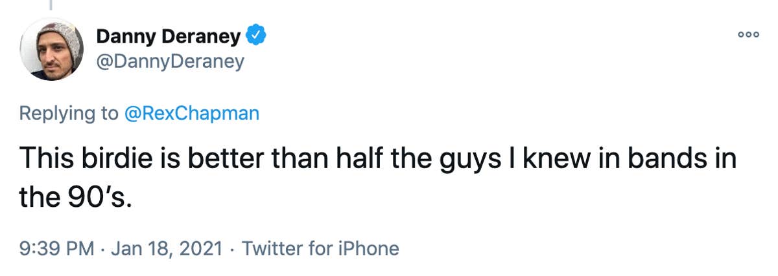The image size is (778, 276).
Task: Click the Danny Deraney display name
Action: (169, 37)
